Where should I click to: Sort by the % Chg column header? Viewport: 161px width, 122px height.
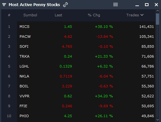(94, 15)
